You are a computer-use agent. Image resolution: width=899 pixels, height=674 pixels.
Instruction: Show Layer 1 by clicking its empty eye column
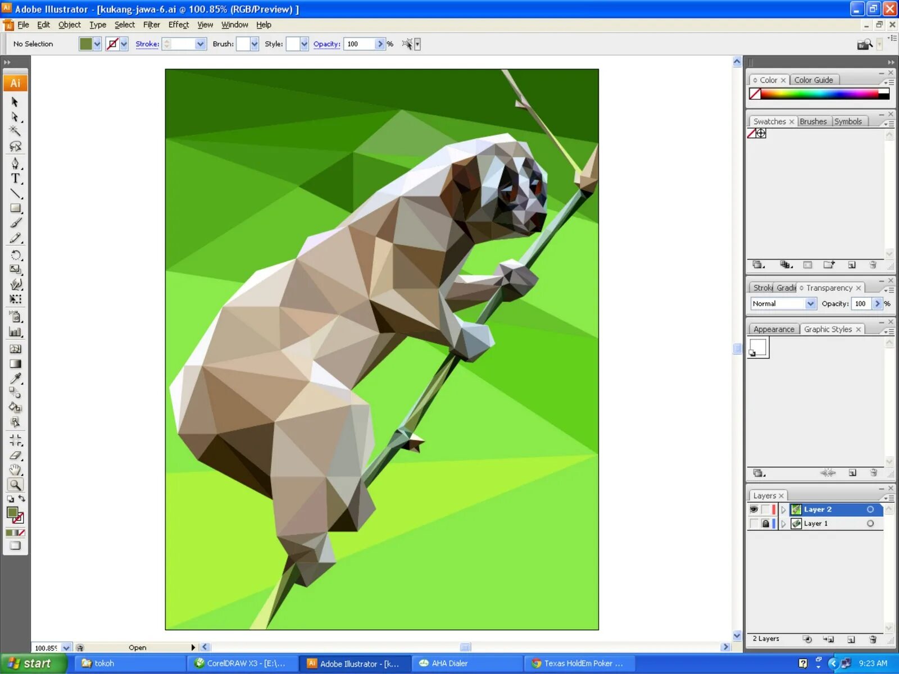tap(754, 523)
